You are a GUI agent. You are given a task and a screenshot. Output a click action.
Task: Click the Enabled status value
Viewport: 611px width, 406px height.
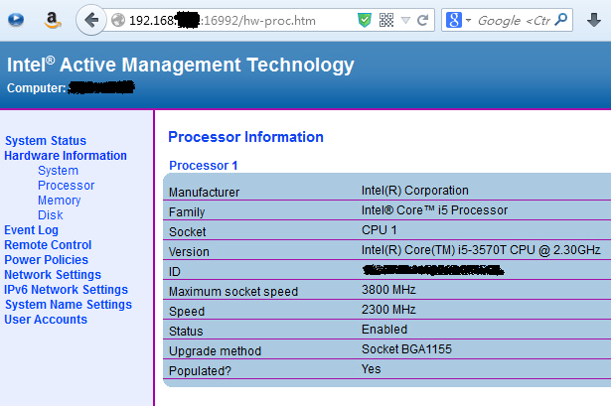pos(384,330)
